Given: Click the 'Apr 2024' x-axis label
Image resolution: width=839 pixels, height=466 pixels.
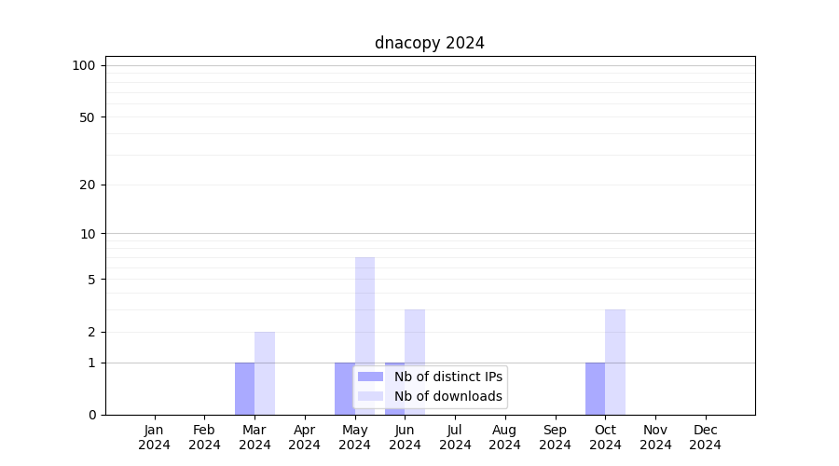Looking at the screenshot, I should point(304,437).
